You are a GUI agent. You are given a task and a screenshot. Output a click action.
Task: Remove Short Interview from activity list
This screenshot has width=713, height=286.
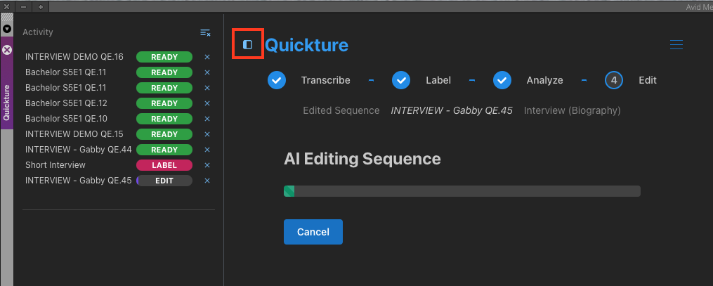pos(207,166)
